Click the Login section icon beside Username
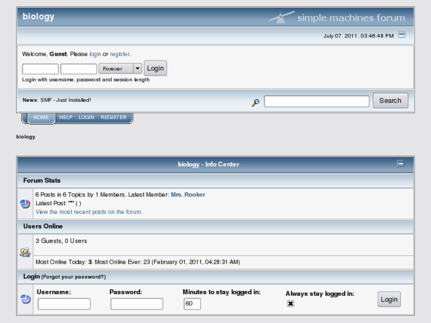This screenshot has width=431, height=323. 25,299
